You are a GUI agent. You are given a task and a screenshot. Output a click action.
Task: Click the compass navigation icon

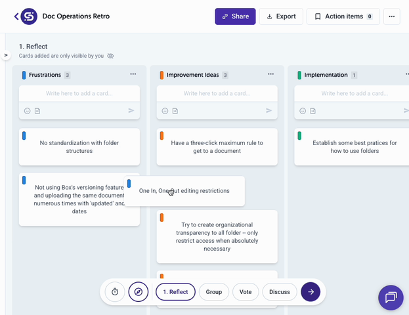pyautogui.click(x=139, y=292)
